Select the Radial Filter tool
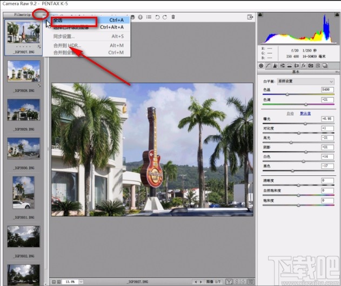Image resolution: width=341 pixels, height=286 pixels. [x=141, y=17]
